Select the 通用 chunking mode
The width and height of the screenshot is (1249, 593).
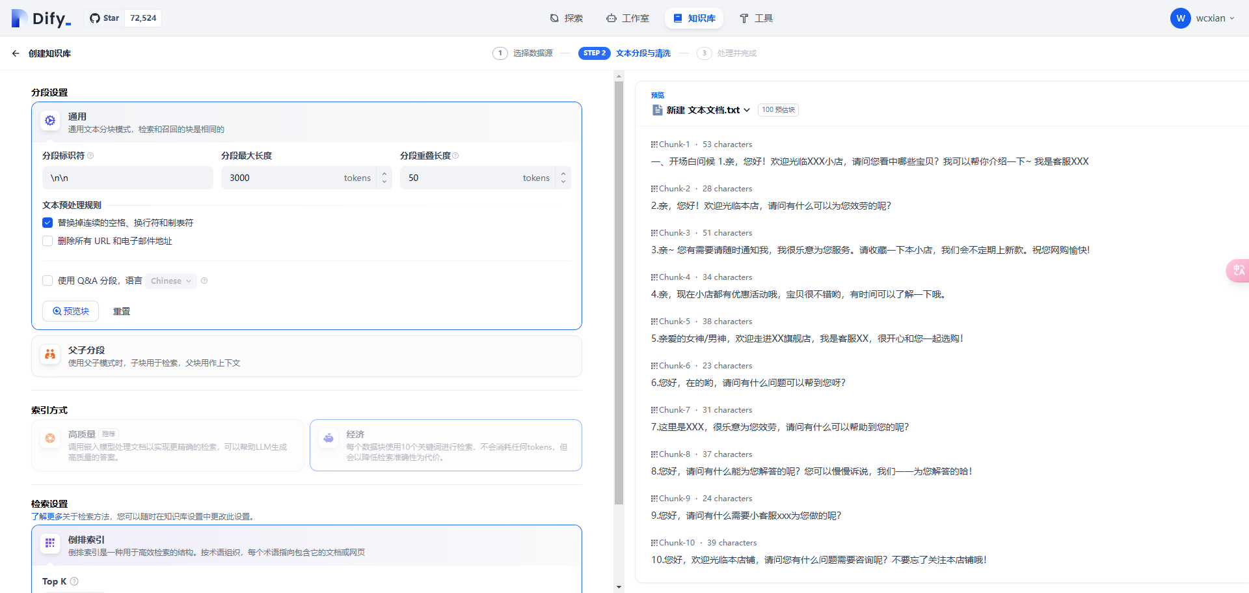306,122
